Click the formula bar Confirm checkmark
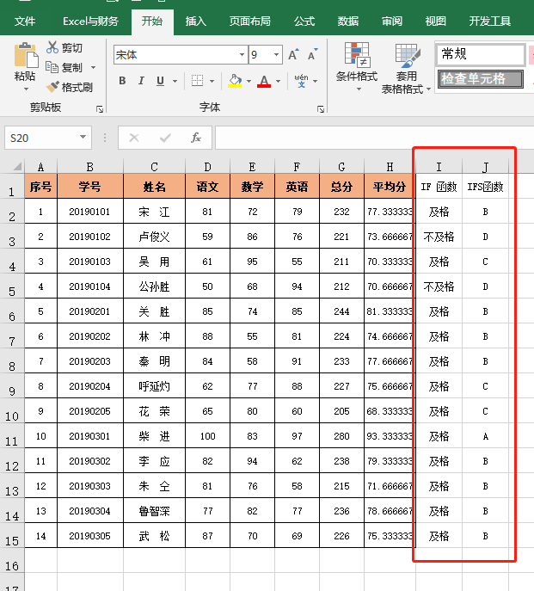 tap(165, 138)
